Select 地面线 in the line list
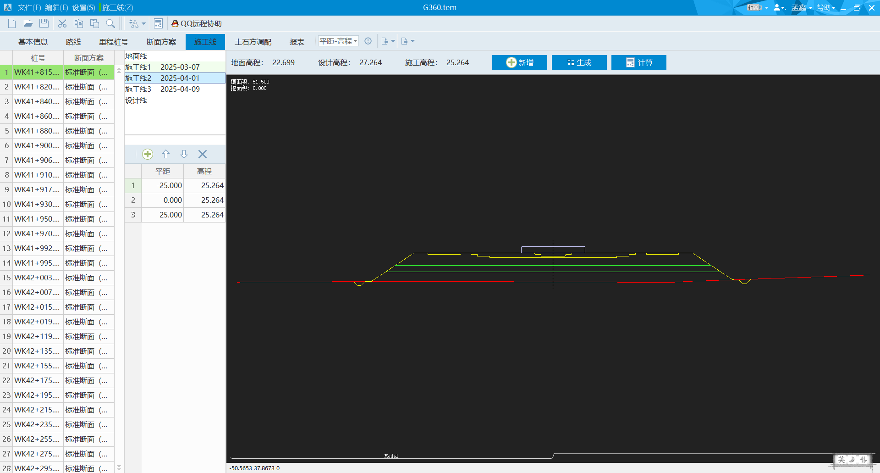Image resolution: width=880 pixels, height=473 pixels. click(175, 56)
